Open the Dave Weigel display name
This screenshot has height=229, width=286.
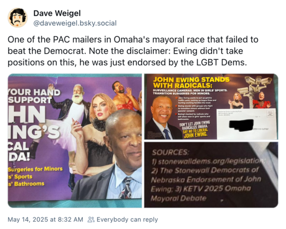click(57, 13)
